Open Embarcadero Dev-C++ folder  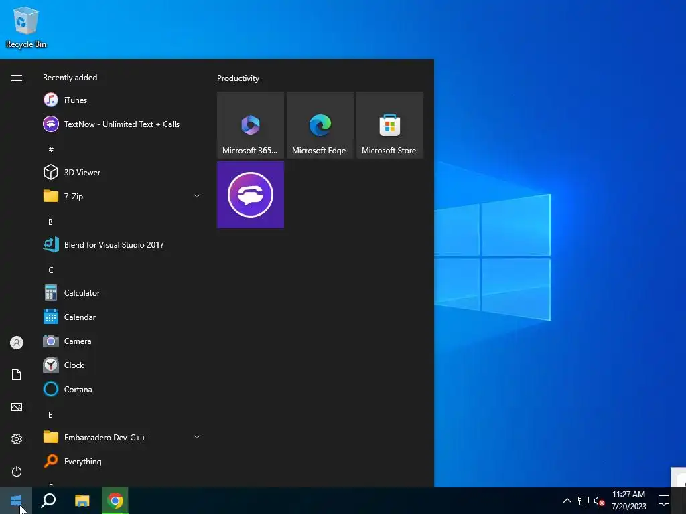click(122, 437)
